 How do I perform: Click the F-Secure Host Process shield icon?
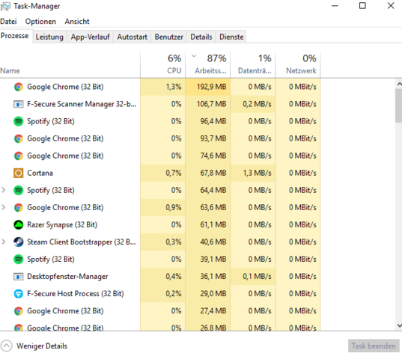point(18,294)
